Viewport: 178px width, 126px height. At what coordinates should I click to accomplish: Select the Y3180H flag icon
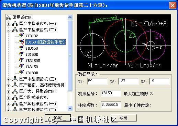pyautogui.click(x=21, y=73)
